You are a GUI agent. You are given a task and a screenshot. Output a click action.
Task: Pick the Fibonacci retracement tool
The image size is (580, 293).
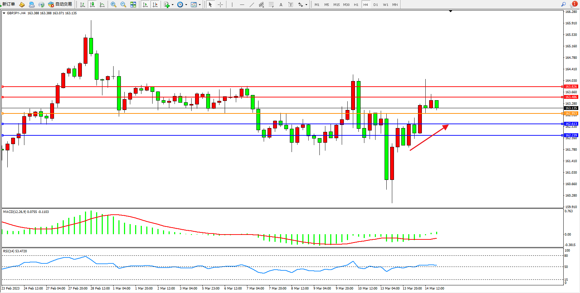pyautogui.click(x=271, y=5)
